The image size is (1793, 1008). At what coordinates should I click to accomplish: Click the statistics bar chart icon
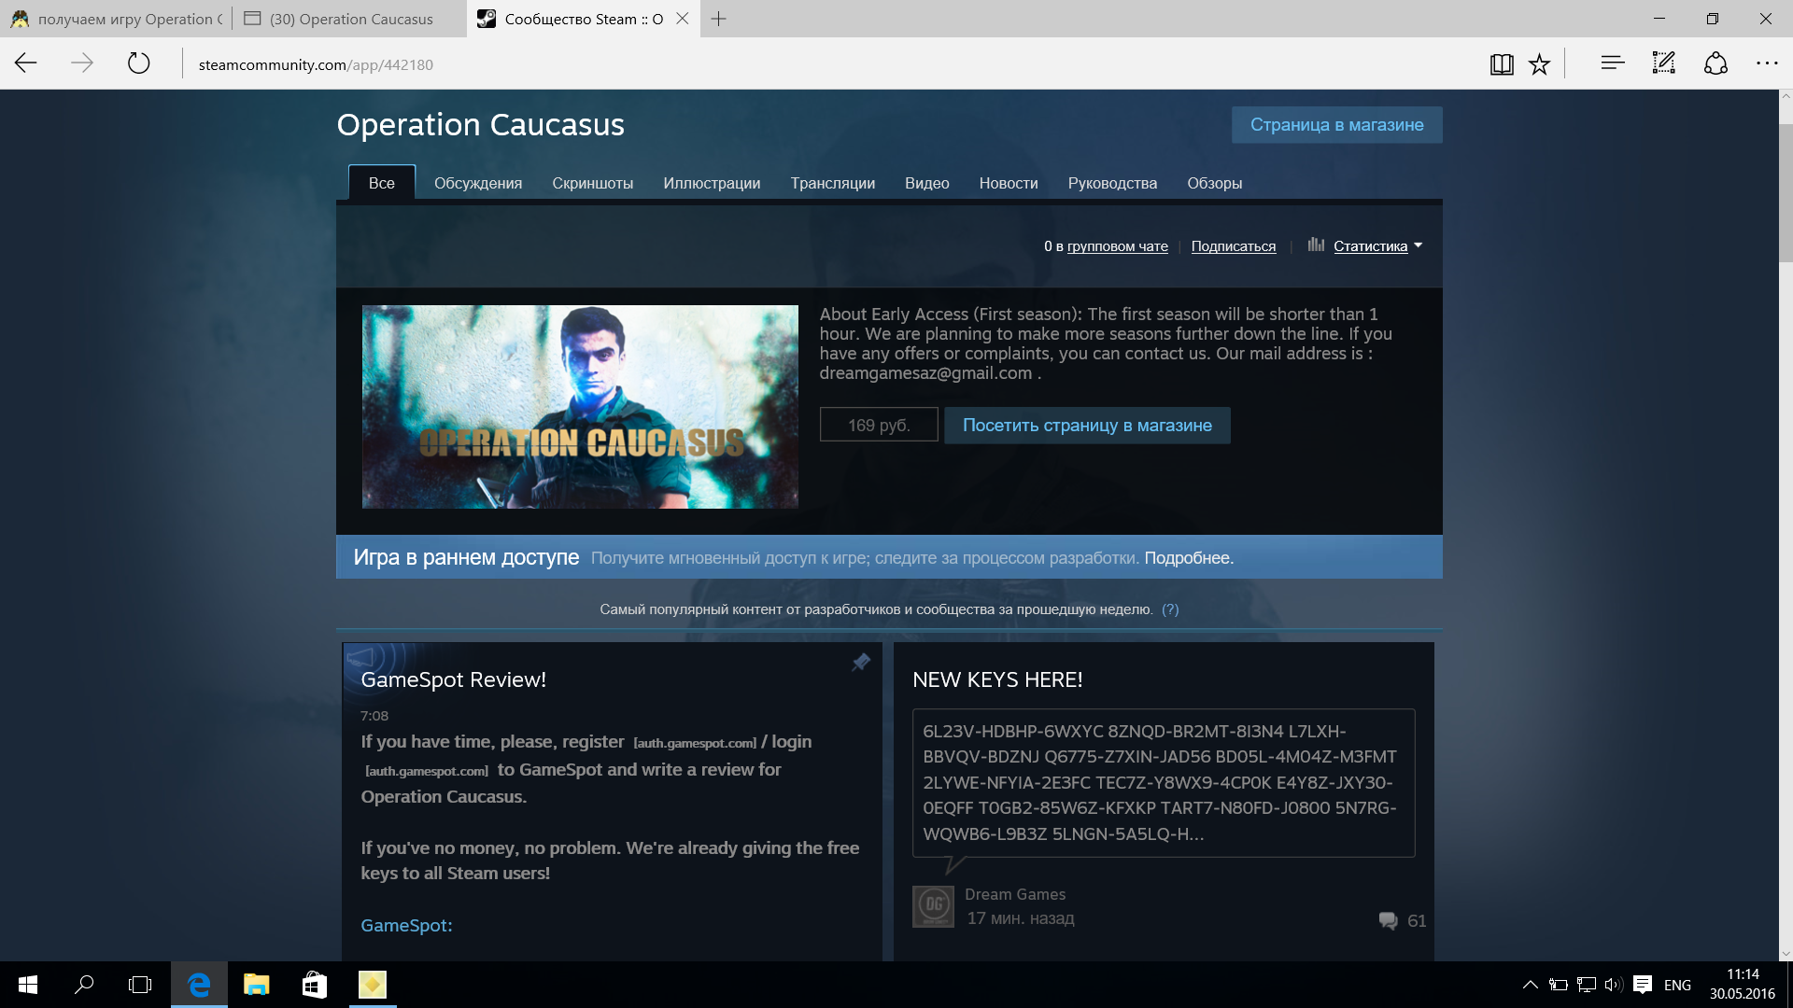coord(1316,245)
